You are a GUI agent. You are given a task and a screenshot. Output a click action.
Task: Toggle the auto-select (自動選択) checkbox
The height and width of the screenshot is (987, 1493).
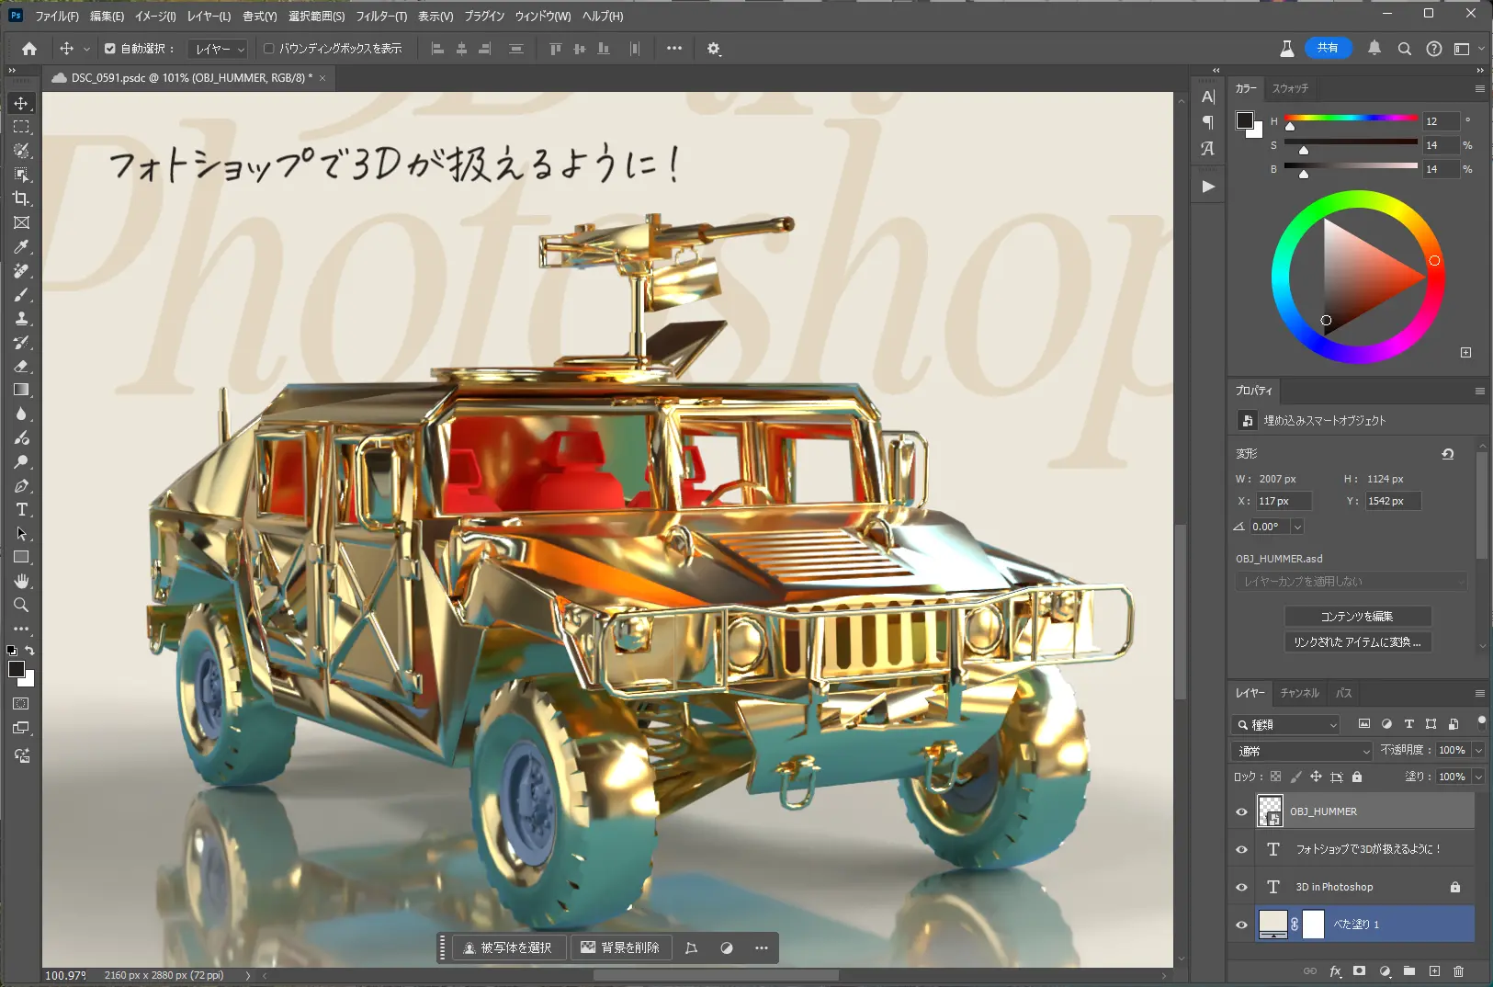pyautogui.click(x=110, y=49)
